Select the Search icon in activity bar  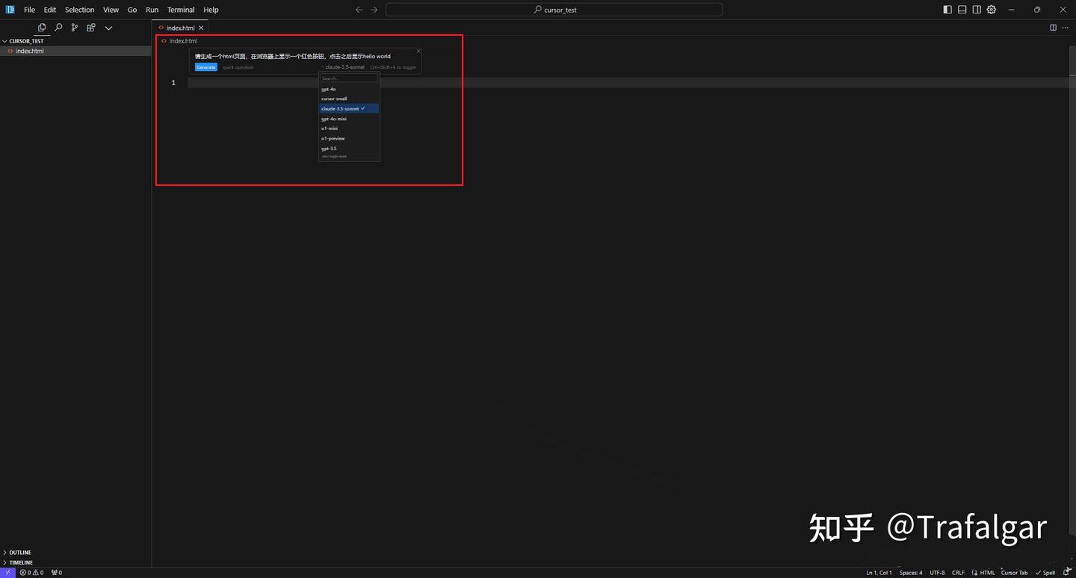58,28
